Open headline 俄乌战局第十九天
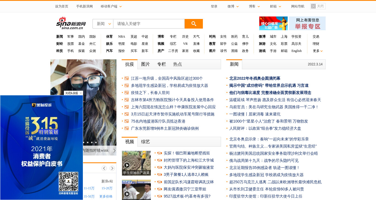The image size is (376, 200). (264, 160)
